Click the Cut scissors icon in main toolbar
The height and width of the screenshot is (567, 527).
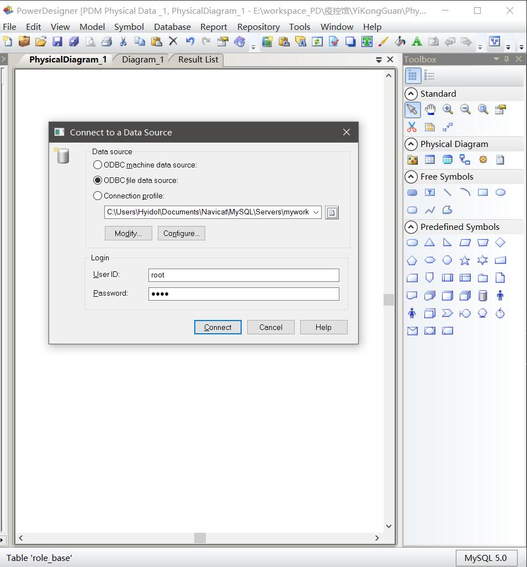(x=123, y=41)
